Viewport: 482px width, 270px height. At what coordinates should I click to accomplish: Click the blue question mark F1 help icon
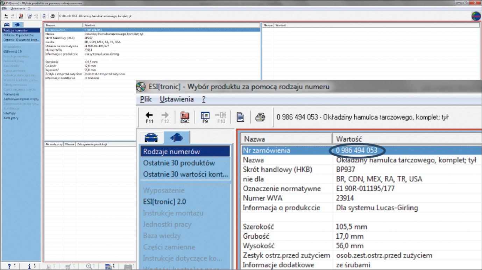click(9, 266)
